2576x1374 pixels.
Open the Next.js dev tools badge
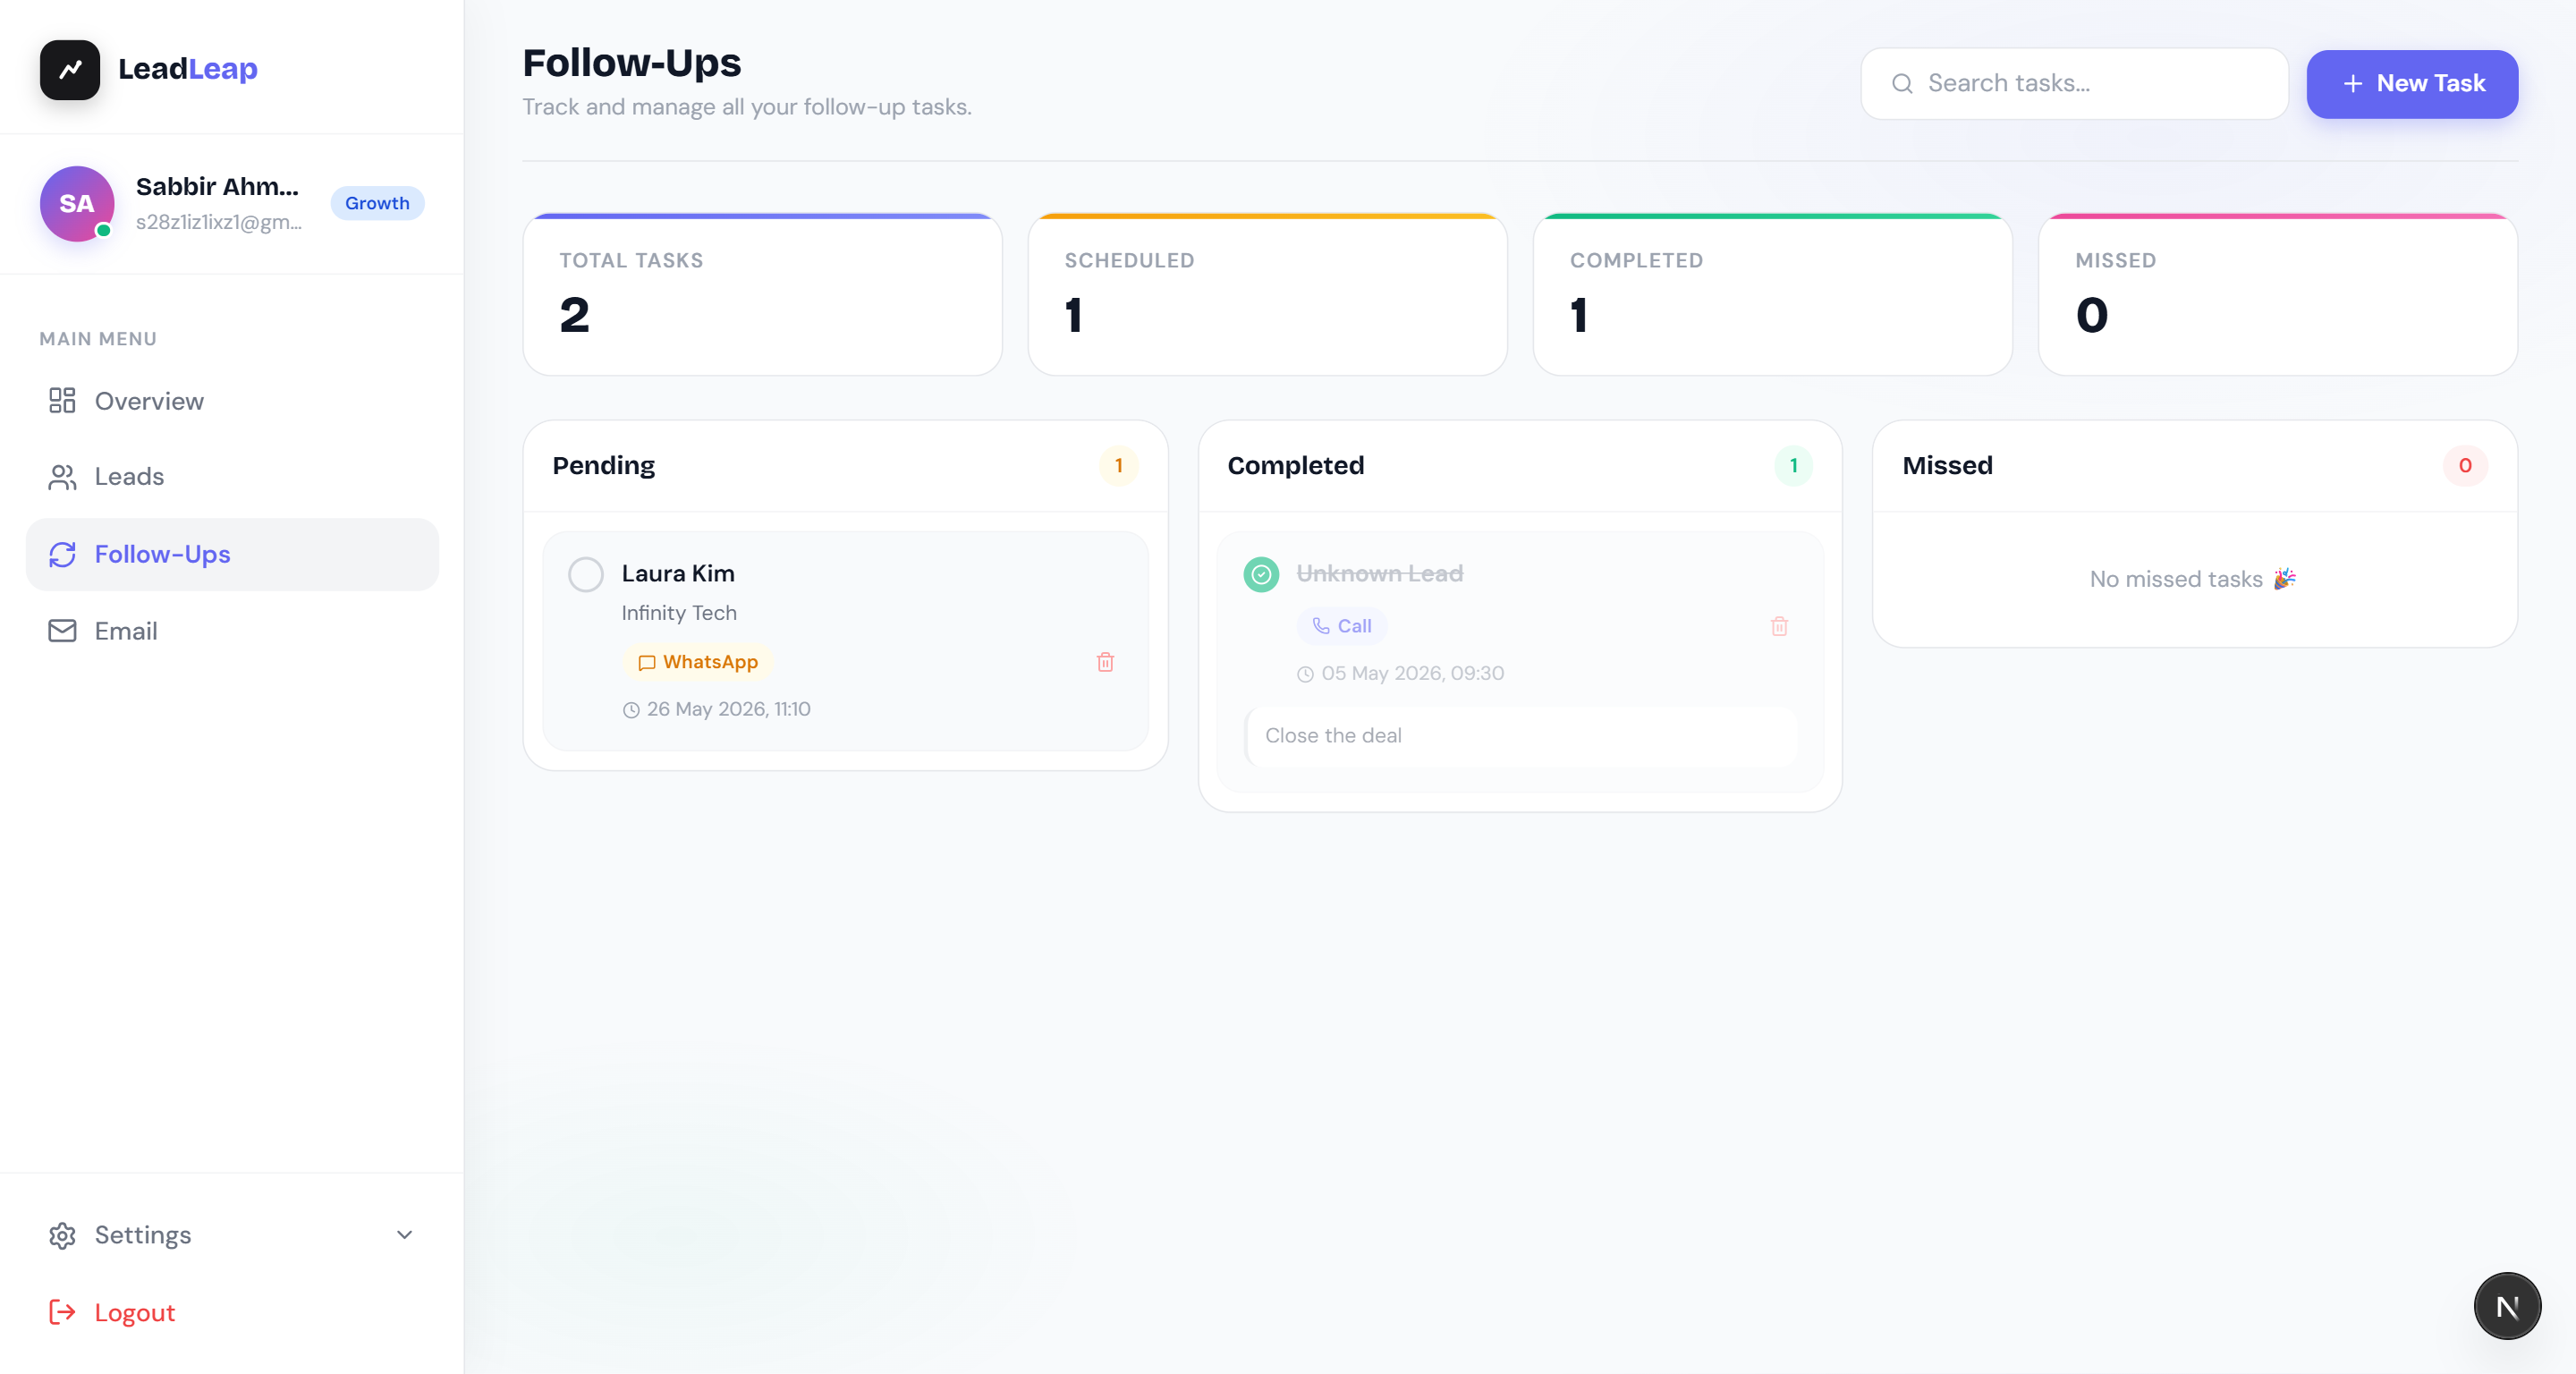click(x=2507, y=1306)
